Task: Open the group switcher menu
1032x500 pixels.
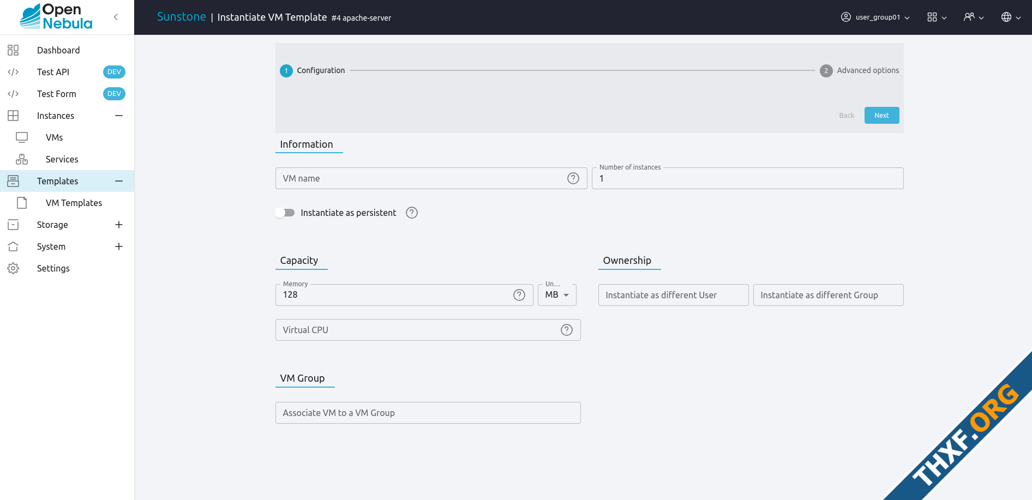Action: point(974,17)
